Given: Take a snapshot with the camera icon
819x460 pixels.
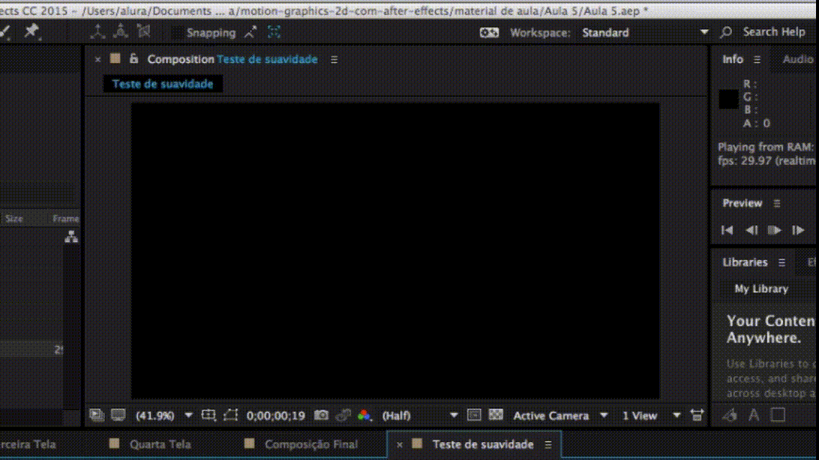Looking at the screenshot, I should [322, 415].
